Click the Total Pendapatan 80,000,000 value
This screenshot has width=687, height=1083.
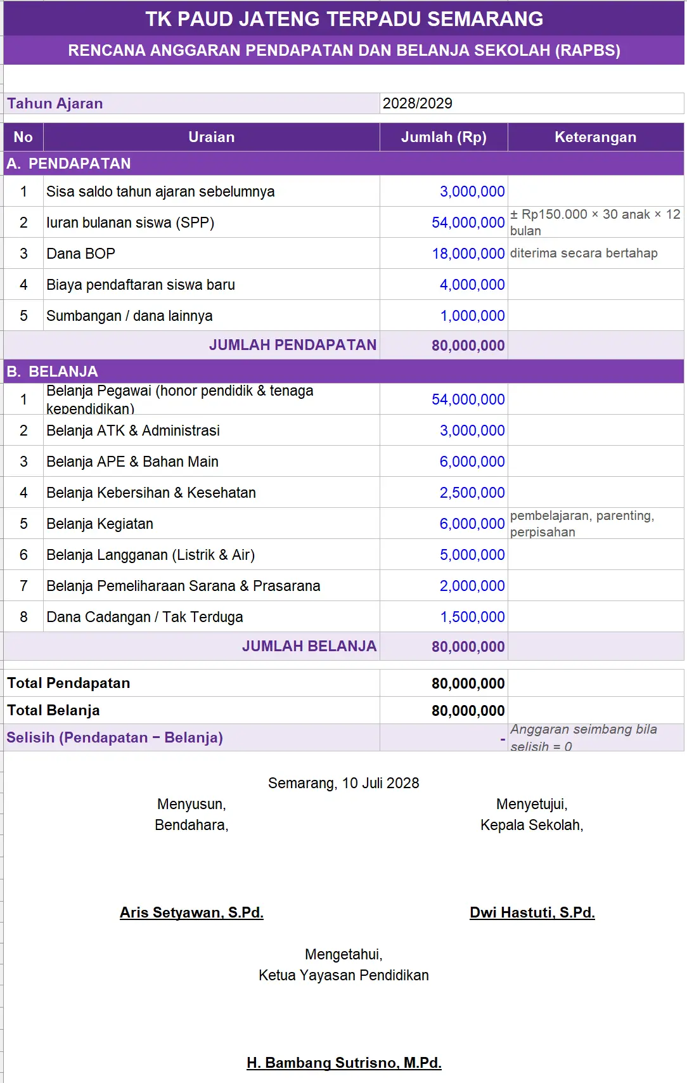(x=444, y=683)
